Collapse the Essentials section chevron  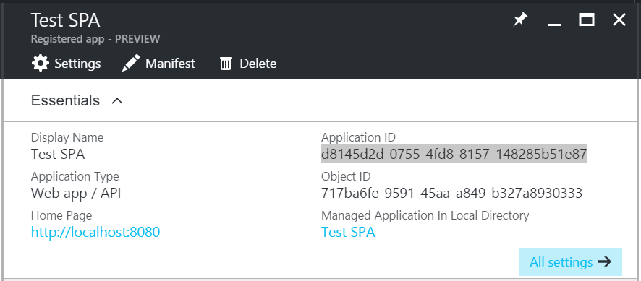click(x=117, y=101)
